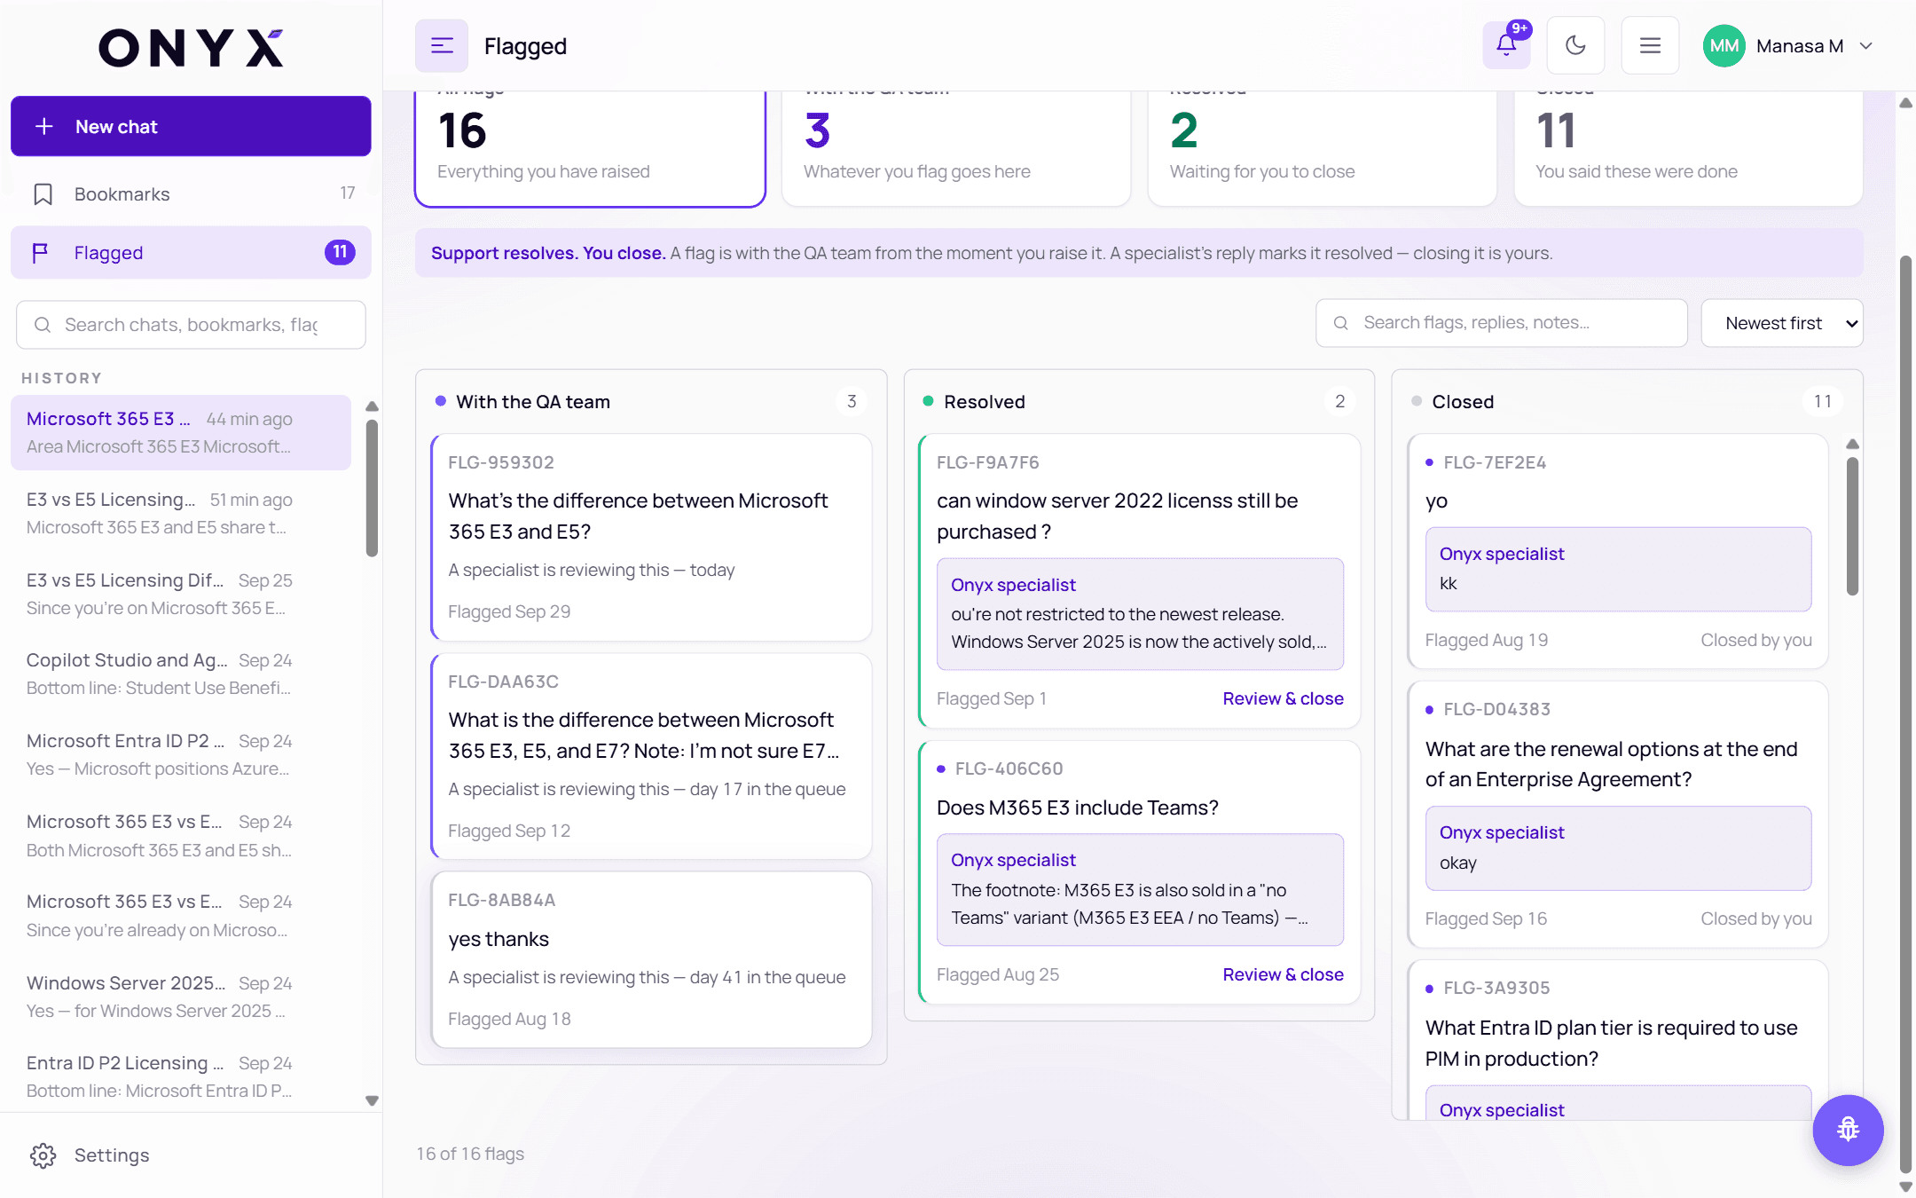Open the hamburger menu in header
The image size is (1916, 1198).
pyautogui.click(x=1650, y=45)
